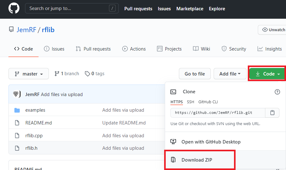Click the Clone terminal icon
The height and width of the screenshot is (170, 286).
pos(173,92)
